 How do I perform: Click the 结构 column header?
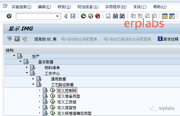[x=92, y=50]
